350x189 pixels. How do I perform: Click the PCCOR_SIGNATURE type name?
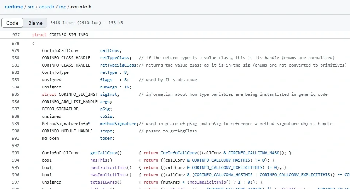coord(60,109)
